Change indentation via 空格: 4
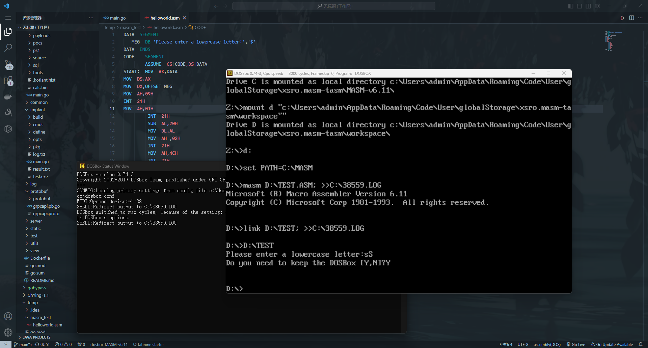 tap(506, 344)
